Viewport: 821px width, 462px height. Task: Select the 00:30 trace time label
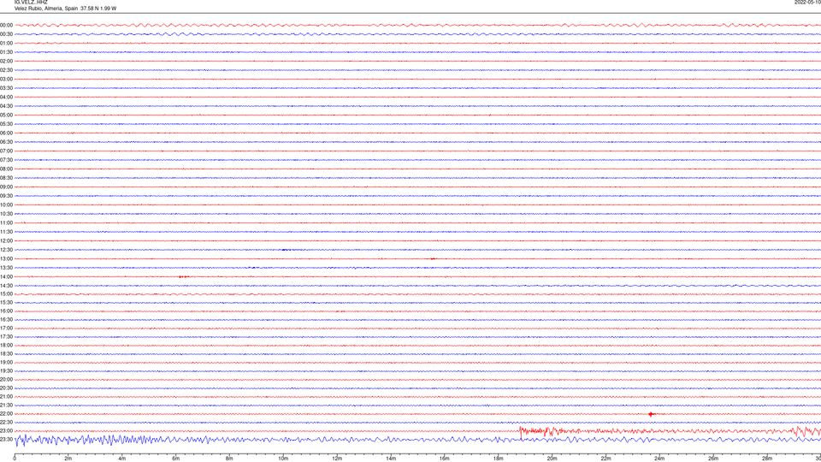[6, 34]
